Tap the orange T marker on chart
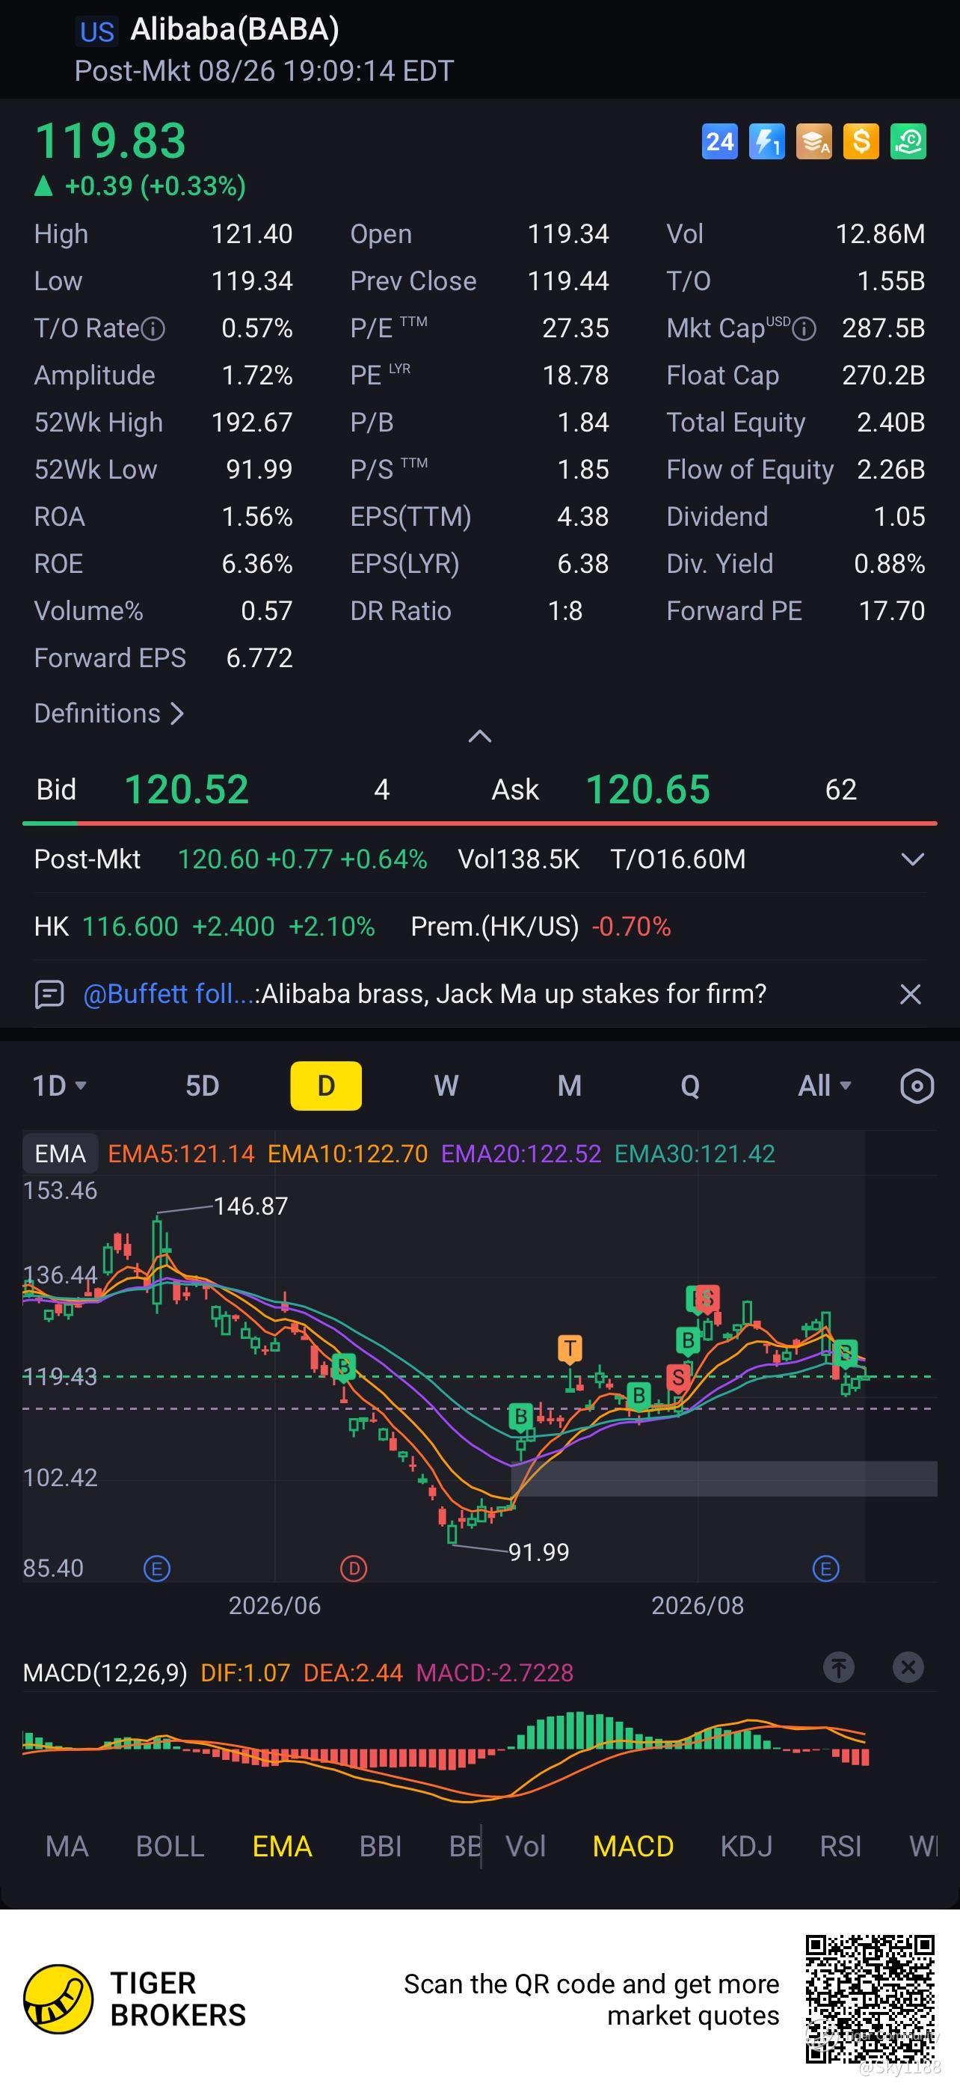960x2089 pixels. click(x=570, y=1348)
